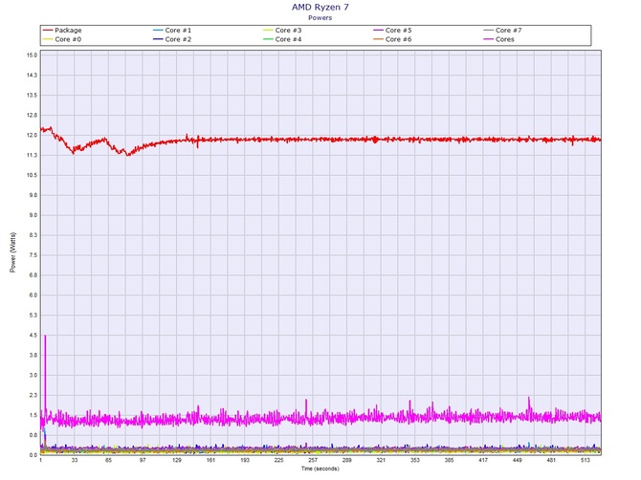The image size is (641, 480).
Task: Click the Core #5 legend label
Action: [x=398, y=31]
